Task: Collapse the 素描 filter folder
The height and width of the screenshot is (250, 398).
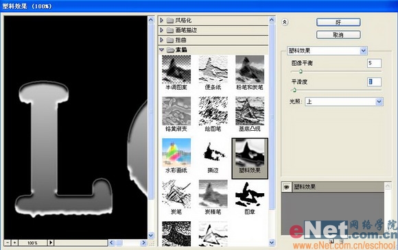Action: [x=162, y=50]
